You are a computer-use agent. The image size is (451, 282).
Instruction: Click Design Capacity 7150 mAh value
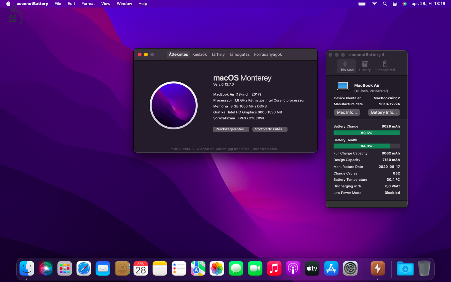[391, 160]
